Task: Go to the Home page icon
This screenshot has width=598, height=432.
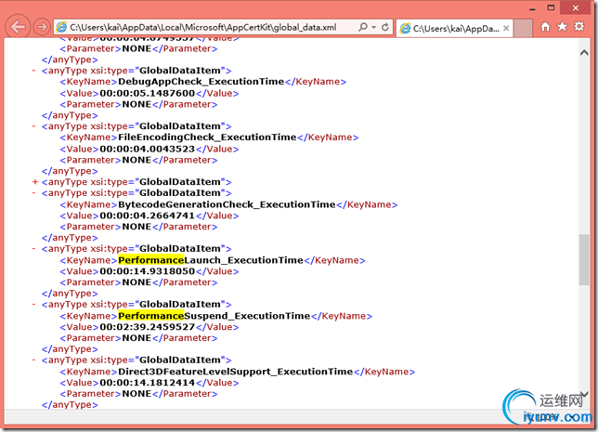Action: click(x=545, y=27)
